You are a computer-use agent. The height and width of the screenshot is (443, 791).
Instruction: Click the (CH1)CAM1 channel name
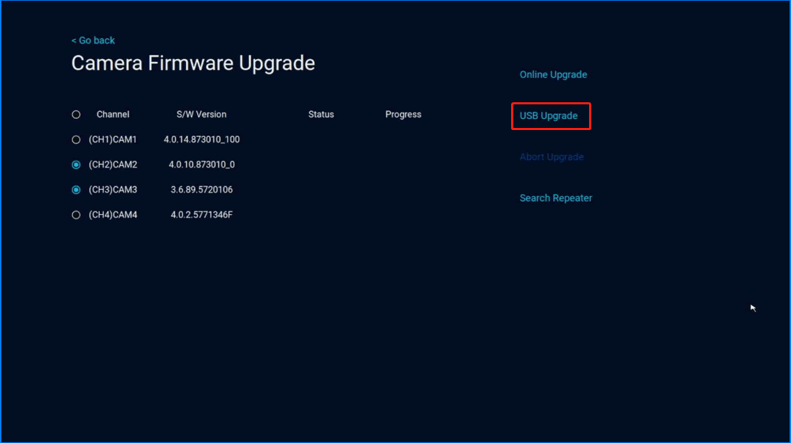tap(113, 140)
